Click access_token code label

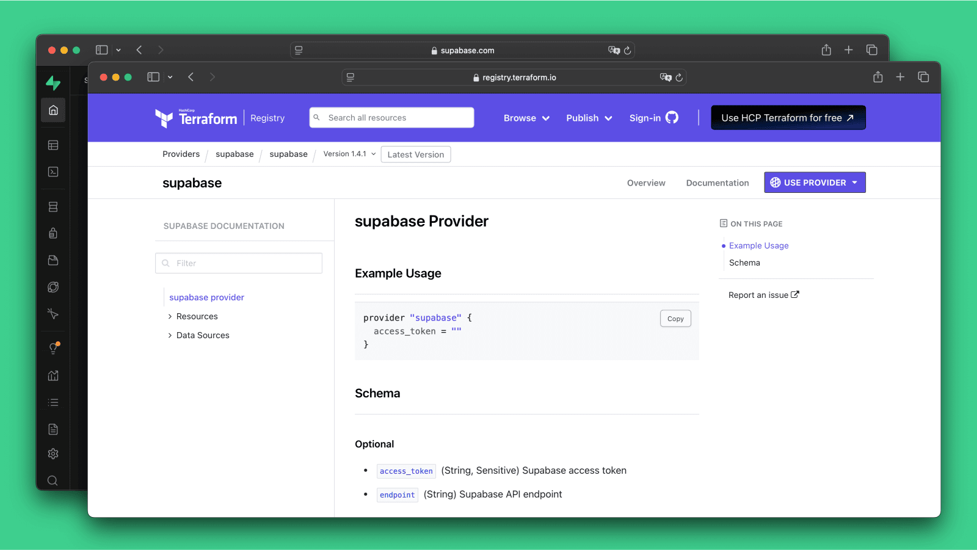click(x=406, y=471)
